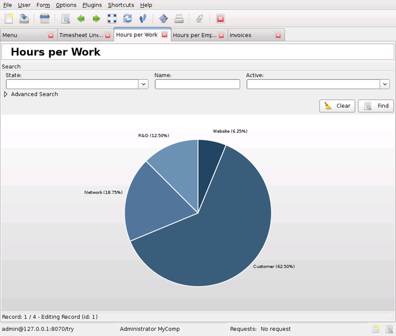Click the State combo text field
Viewport: 396px width, 336px height.
72,84
